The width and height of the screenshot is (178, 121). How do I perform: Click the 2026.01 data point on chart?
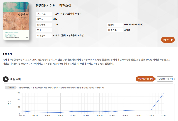[x=151, y=110]
